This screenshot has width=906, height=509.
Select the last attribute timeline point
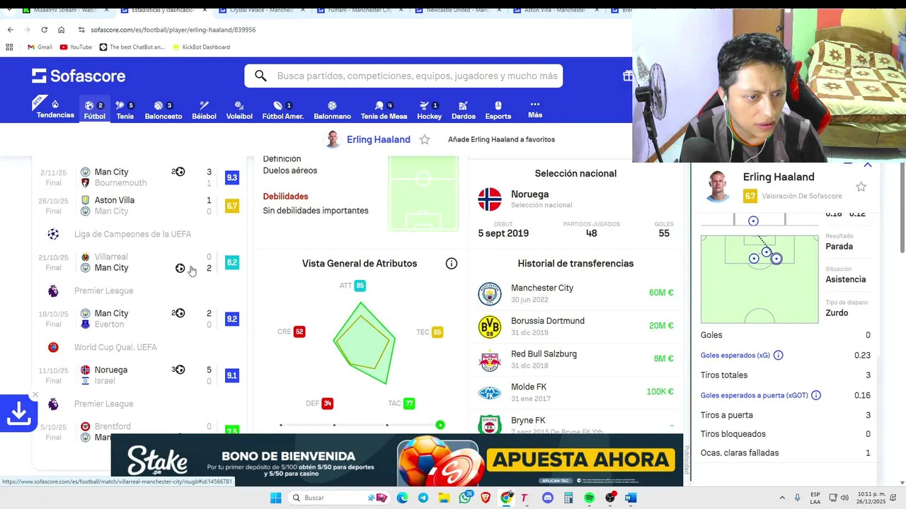point(440,425)
